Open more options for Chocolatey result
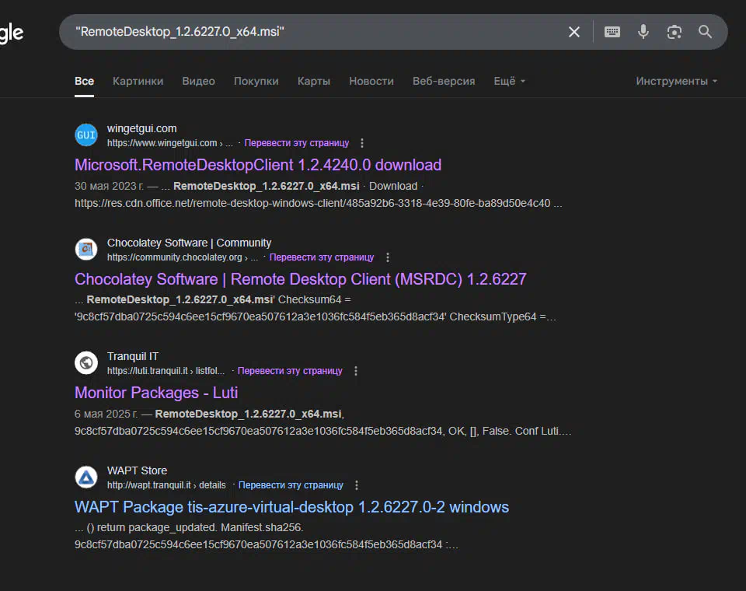 tap(388, 257)
